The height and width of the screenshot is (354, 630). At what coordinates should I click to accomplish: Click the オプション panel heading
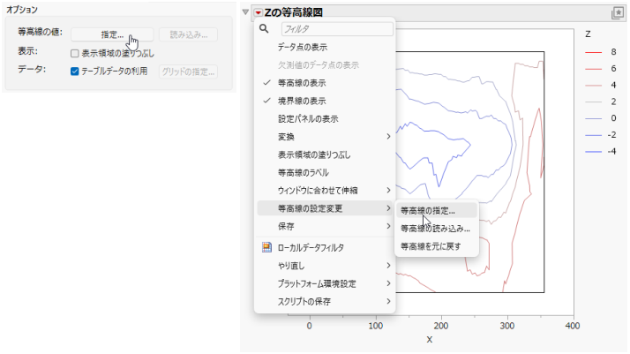(22, 10)
